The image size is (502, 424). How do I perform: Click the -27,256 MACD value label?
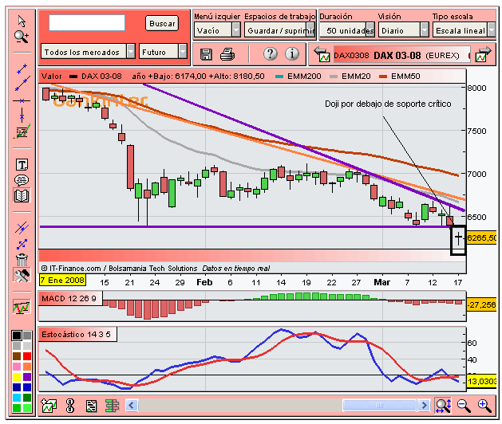(x=481, y=304)
